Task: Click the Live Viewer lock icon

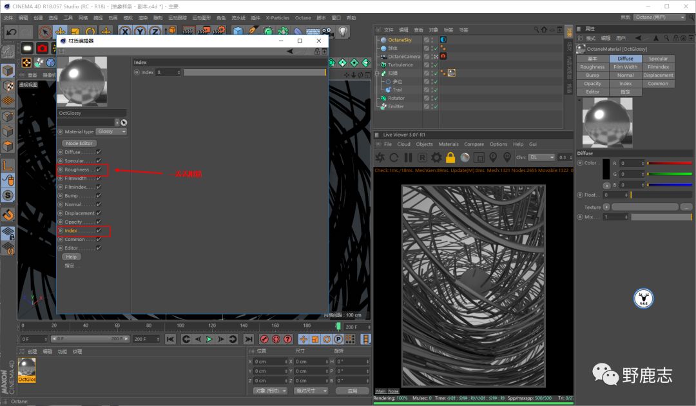Action: pos(450,157)
